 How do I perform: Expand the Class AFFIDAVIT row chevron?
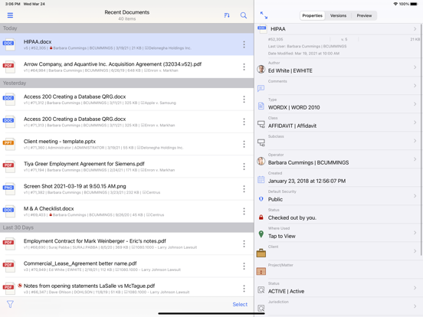click(415, 123)
